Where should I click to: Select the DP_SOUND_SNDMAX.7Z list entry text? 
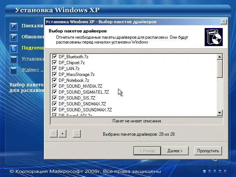pyautogui.click(x=82, y=104)
